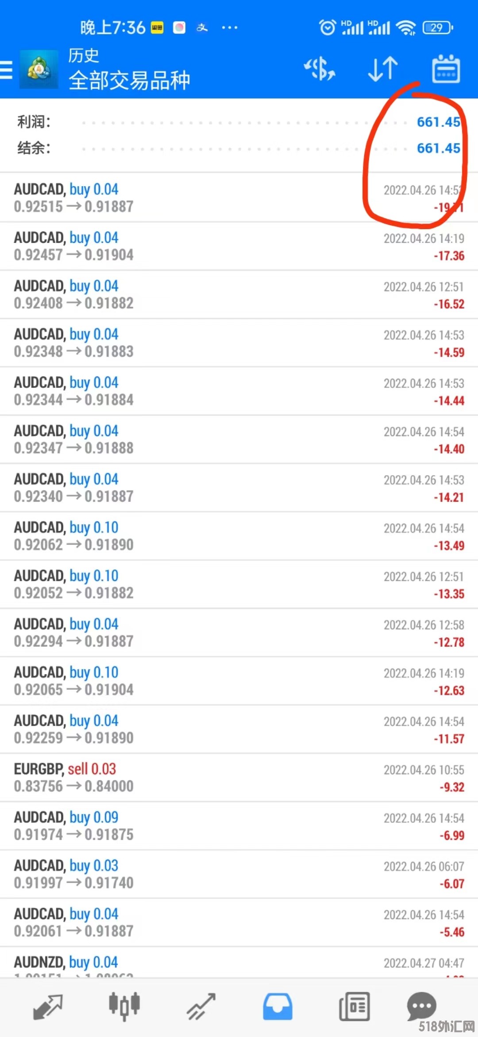Screen dimensions: 478x1037
Task: Open the calendar date range picker
Action: pyautogui.click(x=446, y=69)
